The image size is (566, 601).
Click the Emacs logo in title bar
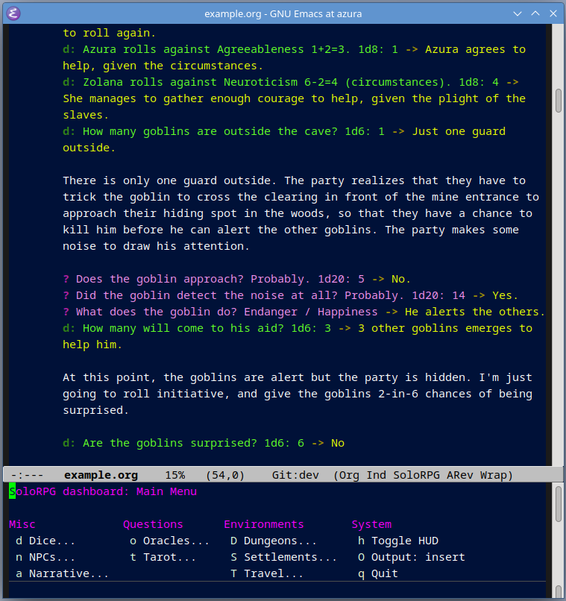pyautogui.click(x=13, y=13)
